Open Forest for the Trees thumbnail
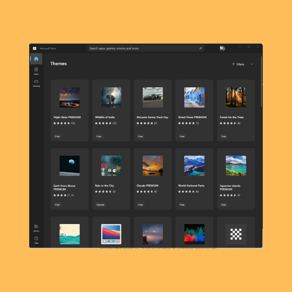This screenshot has width=292, height=292. coord(236,97)
